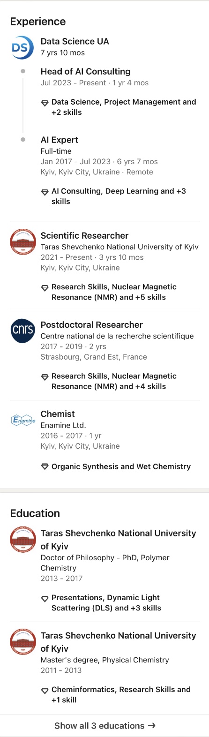
Task: Open university logo beside Master's degree entry
Action: point(23,642)
